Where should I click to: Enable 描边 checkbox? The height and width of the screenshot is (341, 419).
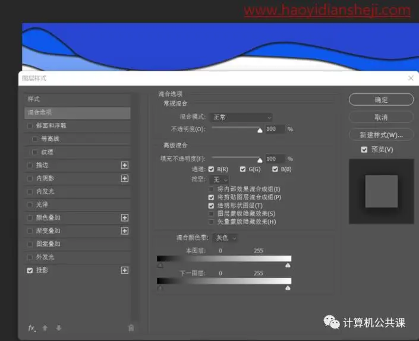click(30, 165)
